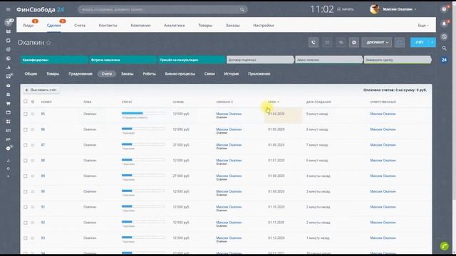Expand the Еще menu in CRM navigation
456x256 pixels.
423,26
